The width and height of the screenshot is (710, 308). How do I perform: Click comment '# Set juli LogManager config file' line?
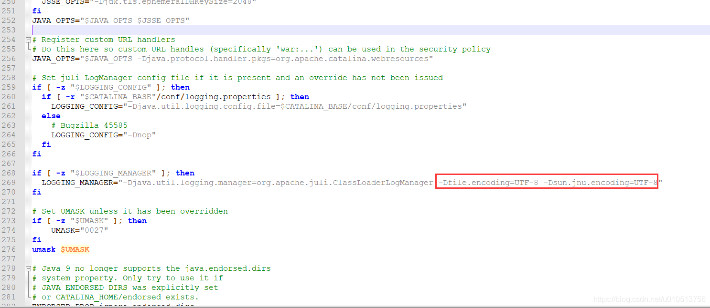[x=237, y=78]
